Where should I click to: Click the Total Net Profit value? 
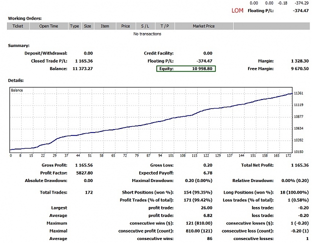(300, 165)
